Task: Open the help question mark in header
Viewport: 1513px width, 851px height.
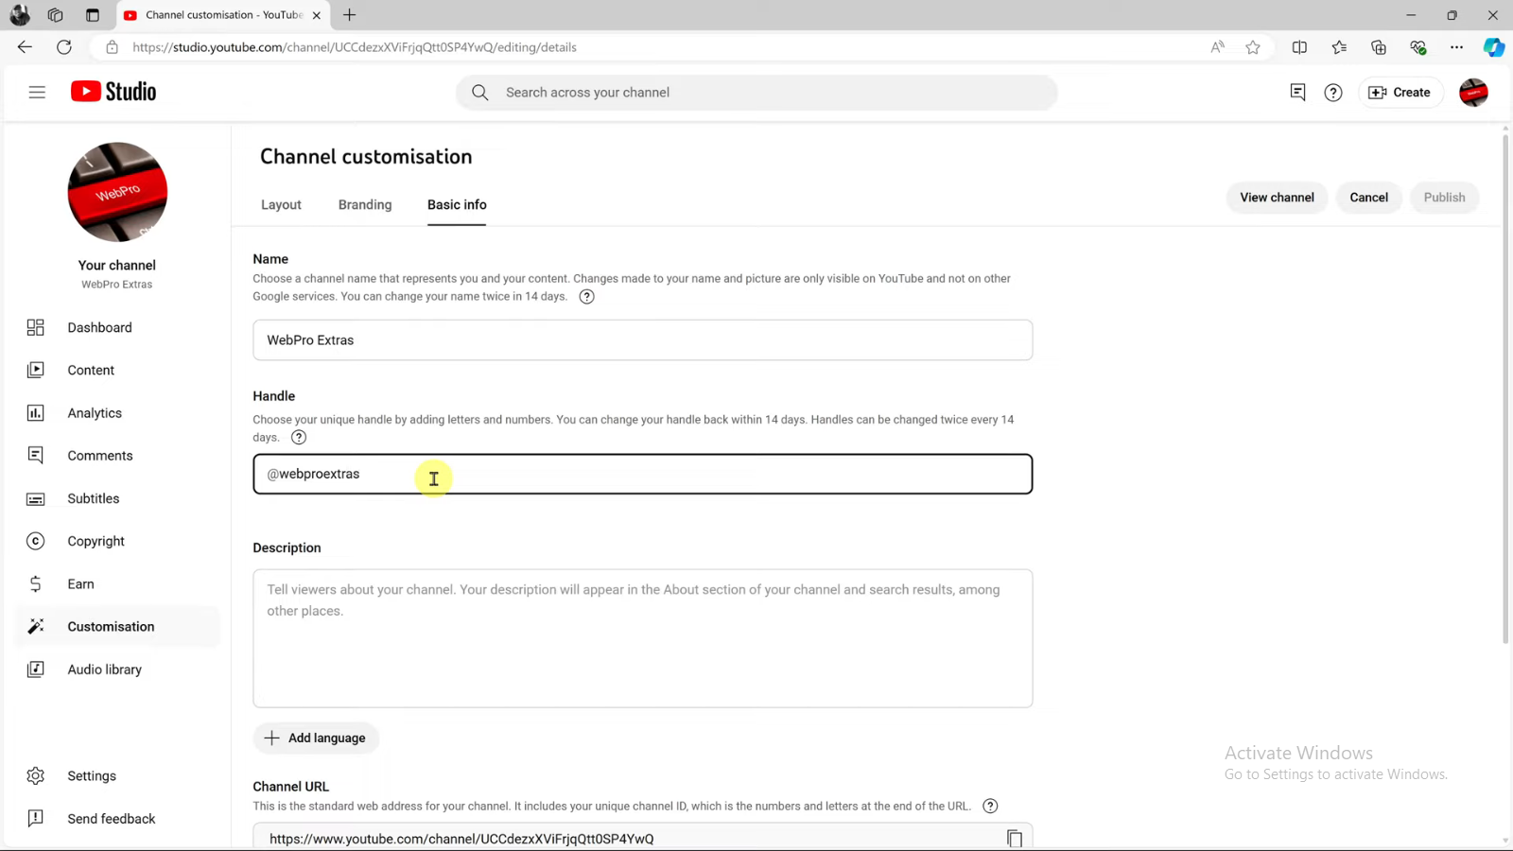Action: [x=1333, y=92]
